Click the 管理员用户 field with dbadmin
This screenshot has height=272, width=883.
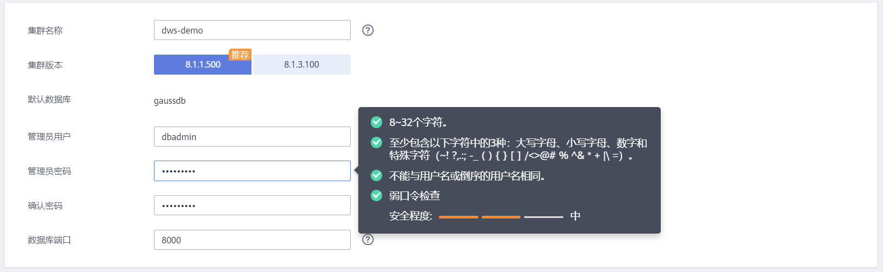(x=252, y=137)
